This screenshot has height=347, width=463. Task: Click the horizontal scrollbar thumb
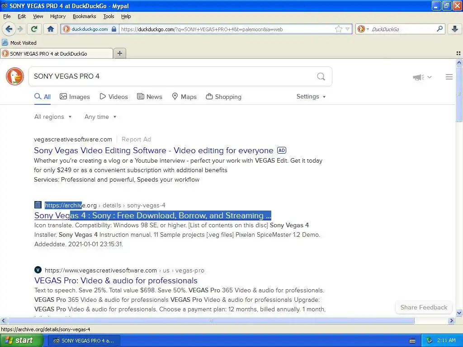[x=211, y=321]
